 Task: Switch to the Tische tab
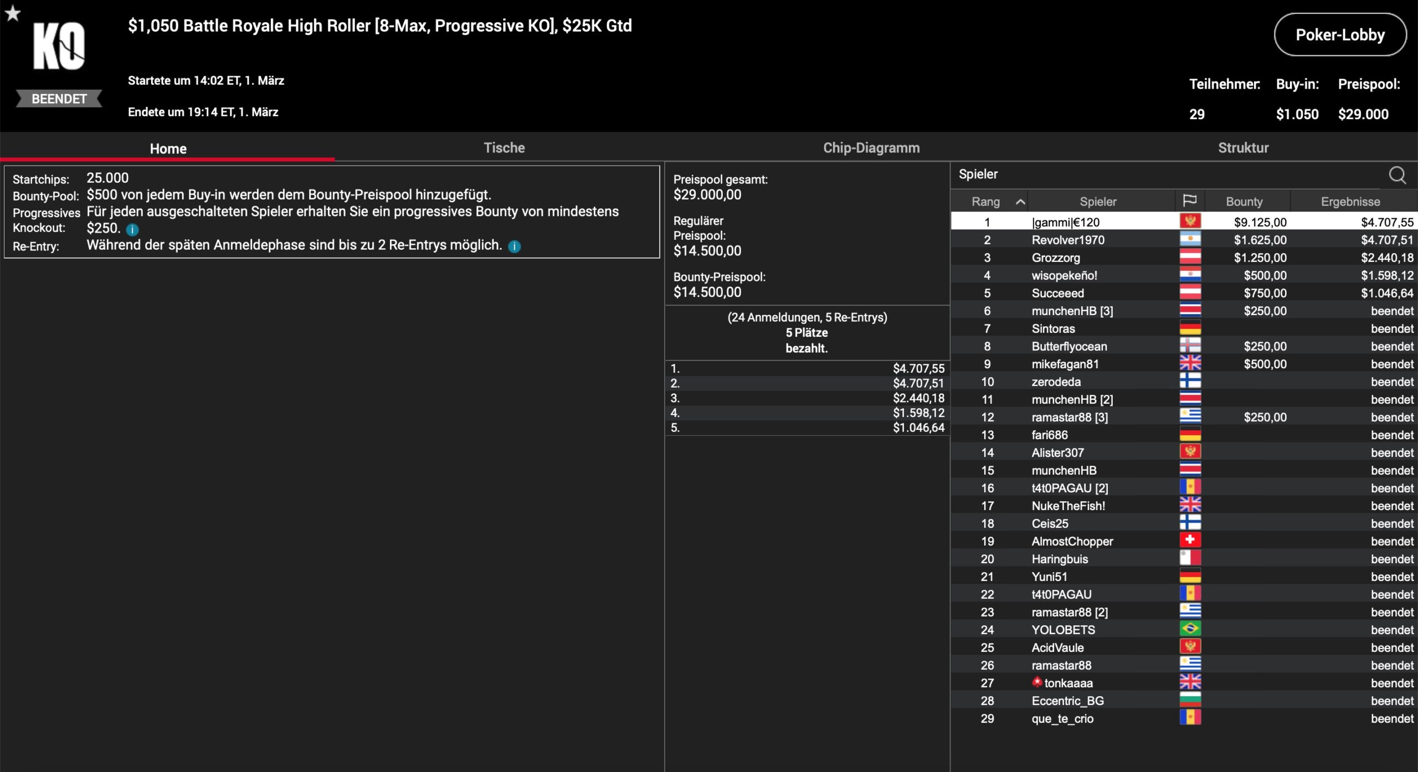tap(504, 148)
